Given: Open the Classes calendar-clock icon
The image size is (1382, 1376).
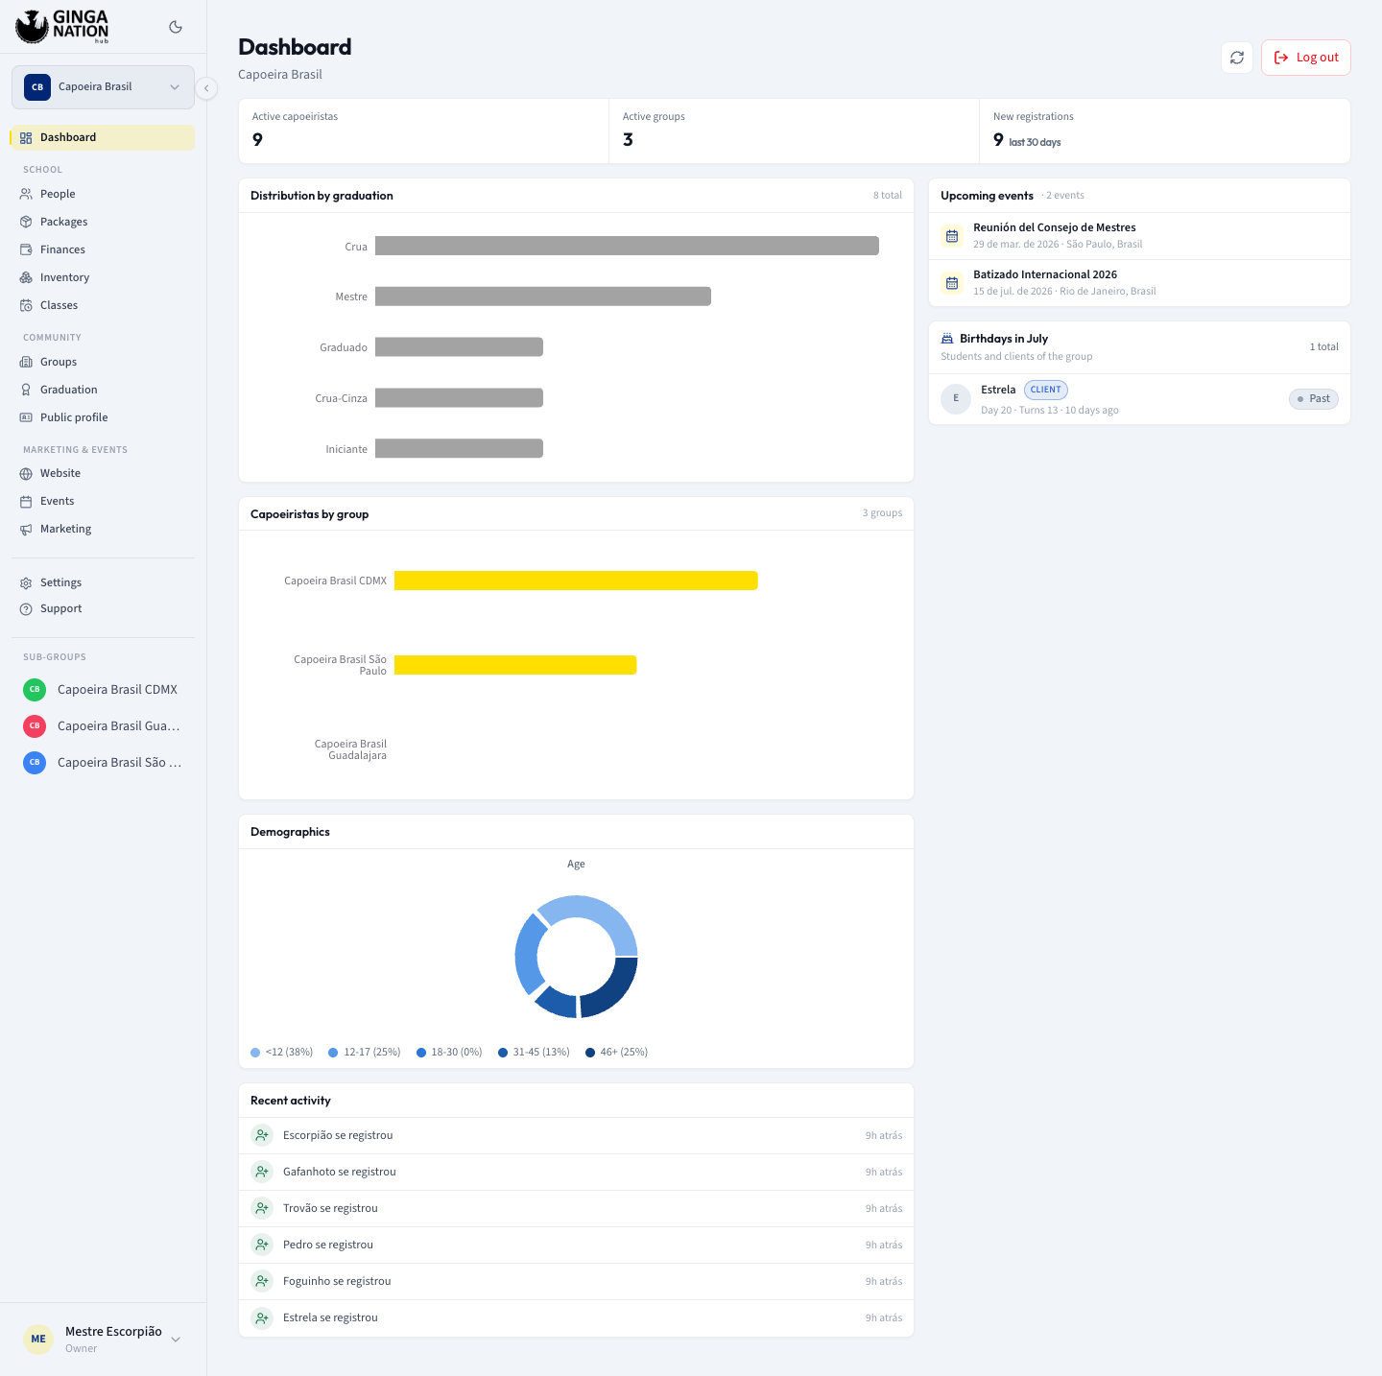Looking at the screenshot, I should point(26,305).
